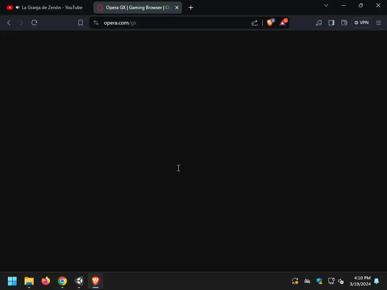
Task: Open the clock showing 4:10 PM
Action: point(360,281)
